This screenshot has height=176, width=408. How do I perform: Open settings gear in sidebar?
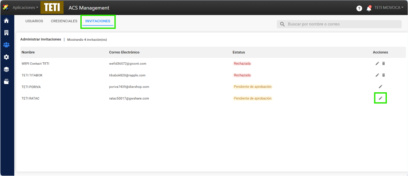click(6, 57)
